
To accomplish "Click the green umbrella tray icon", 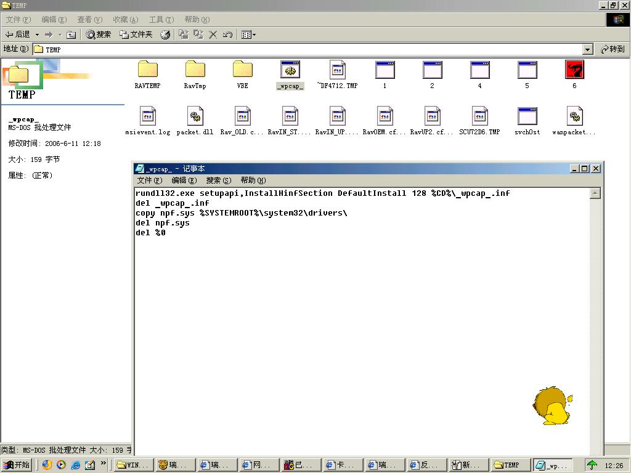I will [x=592, y=465].
